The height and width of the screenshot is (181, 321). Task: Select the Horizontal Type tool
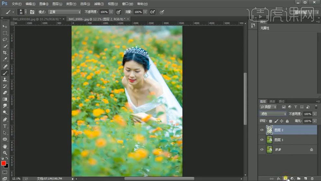pos(5,126)
